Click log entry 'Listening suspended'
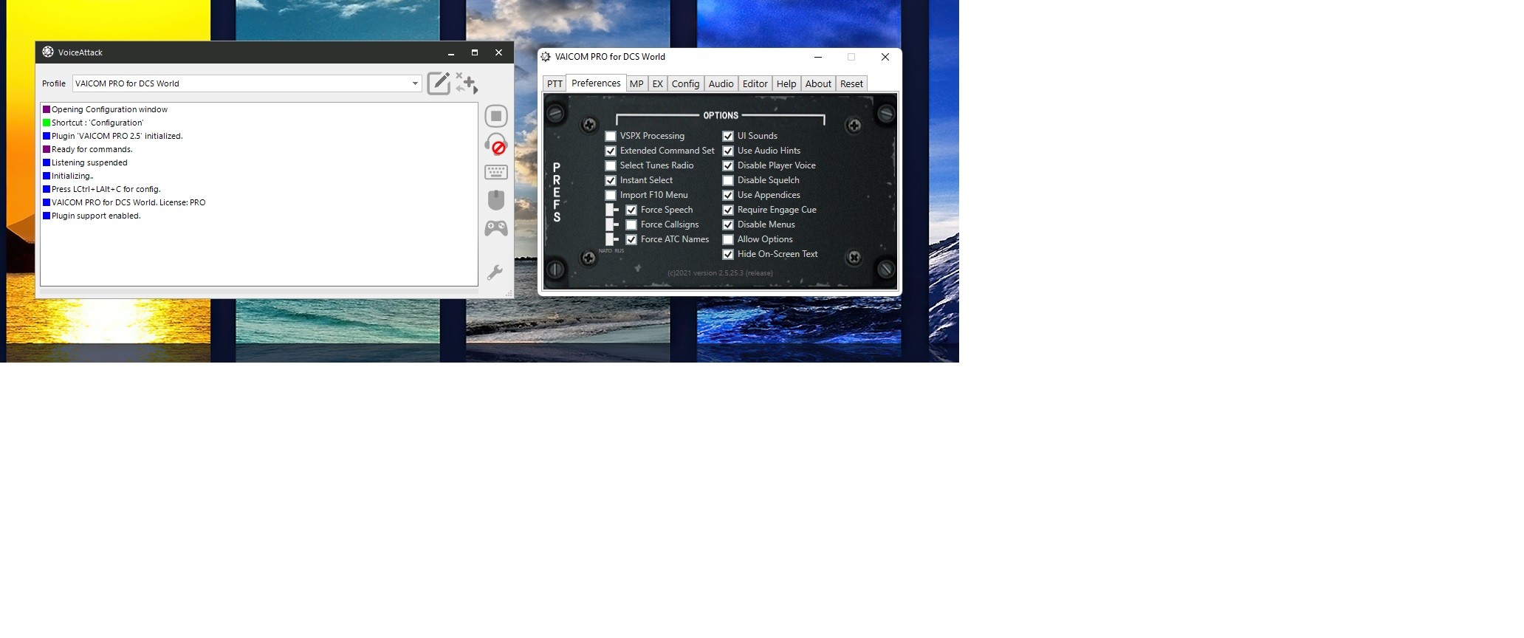The height and width of the screenshot is (638, 1524). 89,162
